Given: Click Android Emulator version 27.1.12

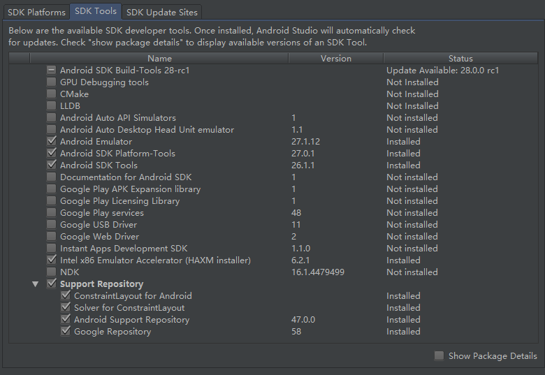Looking at the screenshot, I should pyautogui.click(x=305, y=142).
